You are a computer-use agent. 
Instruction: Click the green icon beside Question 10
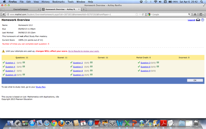tap(24, 75)
